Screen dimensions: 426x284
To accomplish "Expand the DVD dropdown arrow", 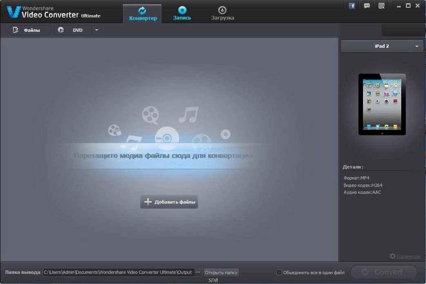I will (97, 30).
